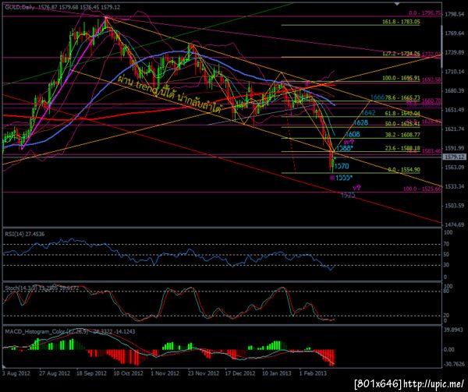Click the date label 1 Feb 2013

pos(313,373)
